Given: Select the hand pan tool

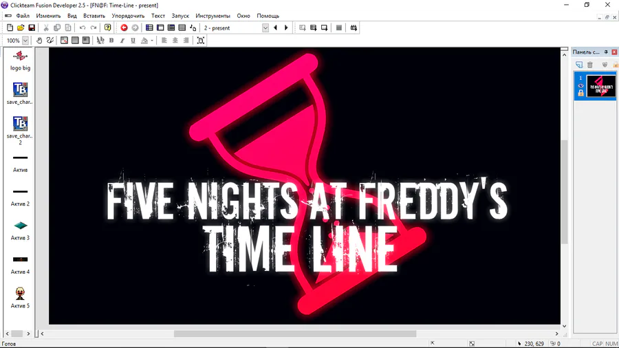Looking at the screenshot, I should 39,41.
